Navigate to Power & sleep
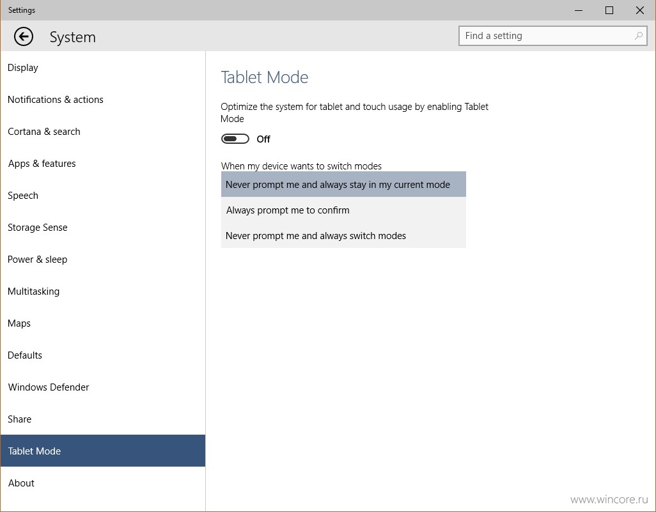This screenshot has height=512, width=656. (x=103, y=260)
